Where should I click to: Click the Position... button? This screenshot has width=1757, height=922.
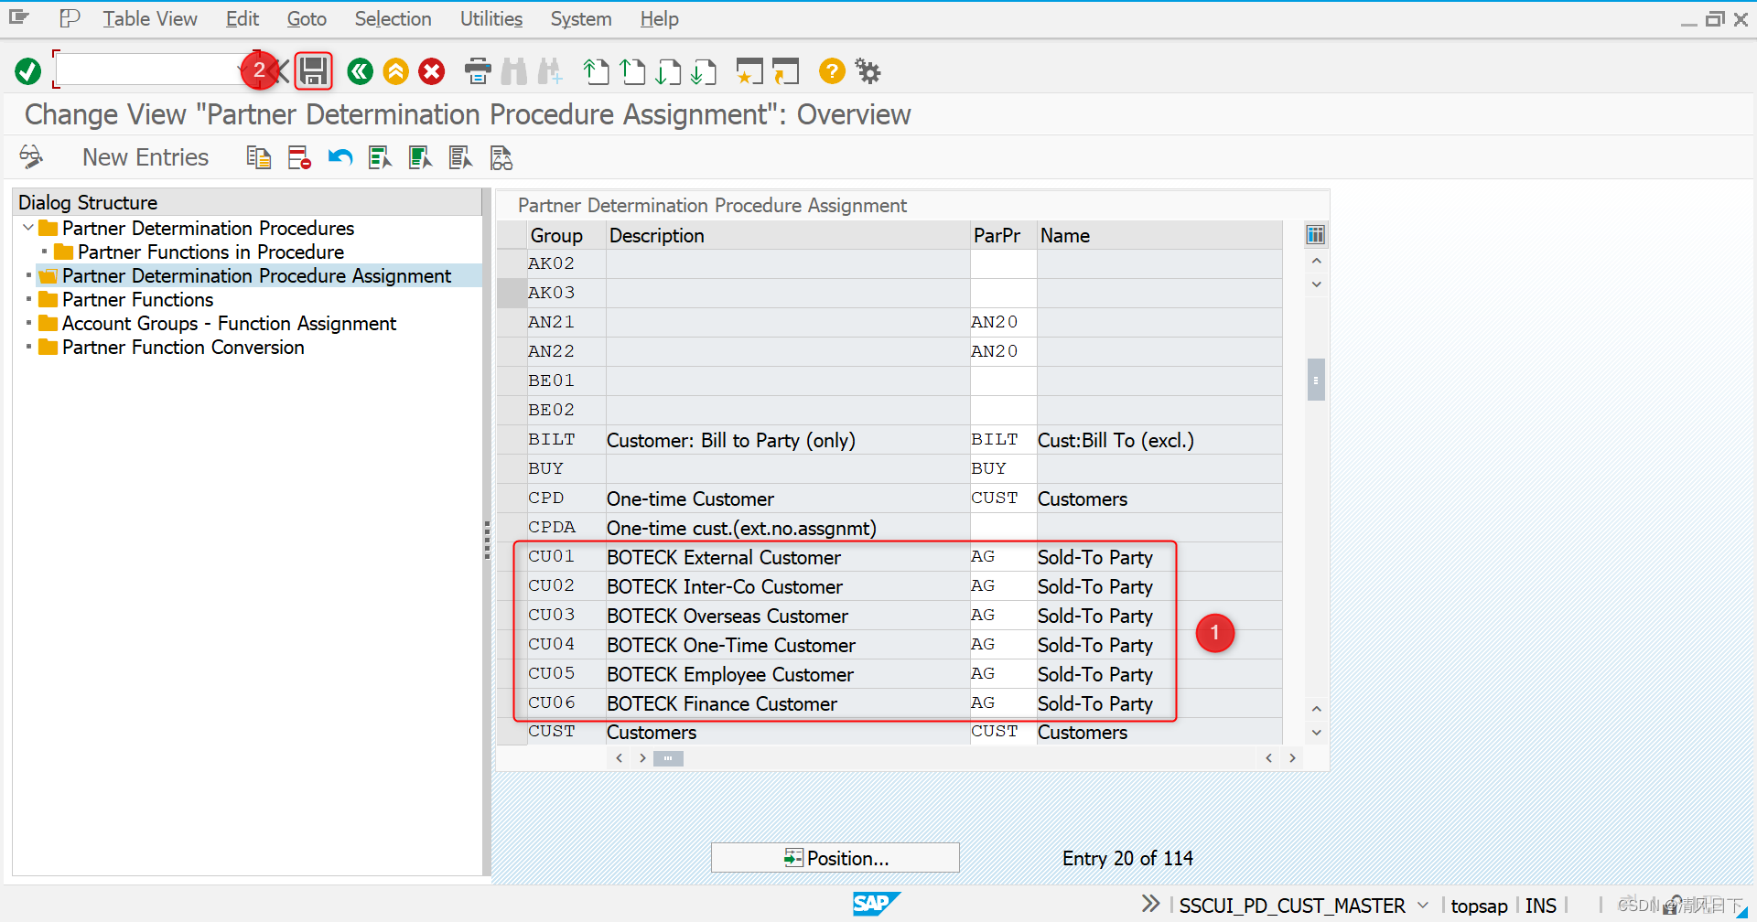pyautogui.click(x=834, y=857)
